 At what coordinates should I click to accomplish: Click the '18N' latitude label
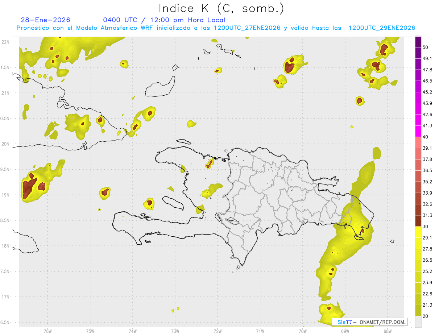(5, 246)
